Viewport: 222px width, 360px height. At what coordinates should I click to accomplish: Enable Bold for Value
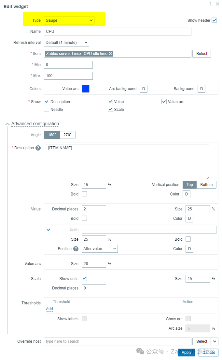(x=84, y=218)
